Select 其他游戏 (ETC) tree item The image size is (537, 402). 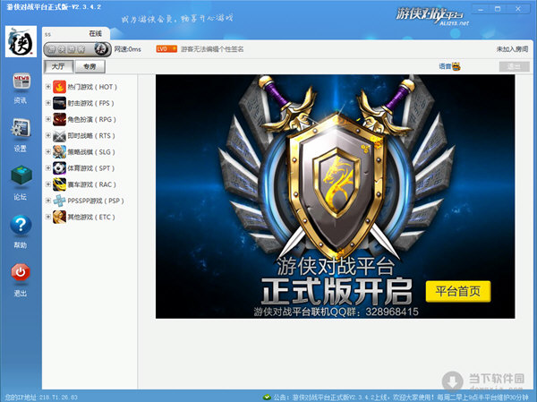coord(91,217)
